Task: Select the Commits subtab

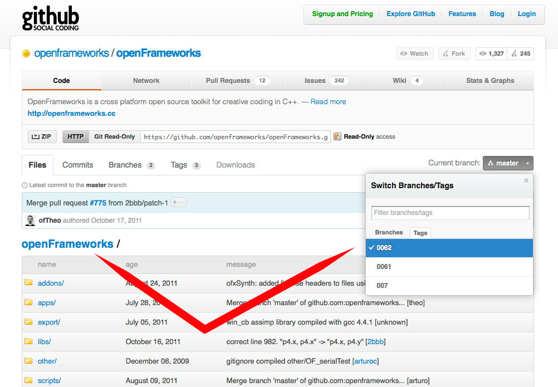Action: tap(77, 165)
